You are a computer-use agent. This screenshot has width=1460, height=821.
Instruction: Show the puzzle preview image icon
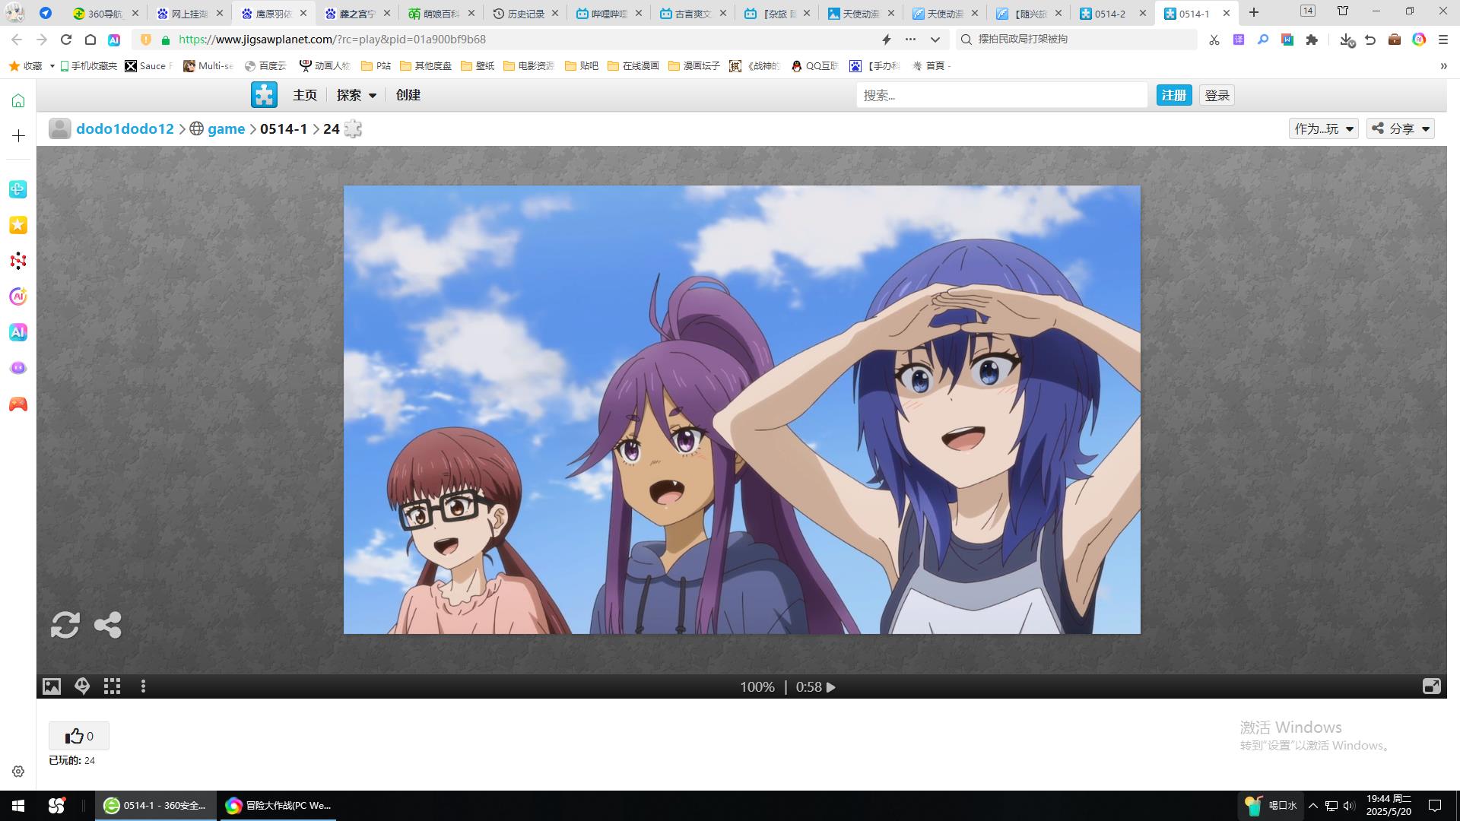pos(52,686)
